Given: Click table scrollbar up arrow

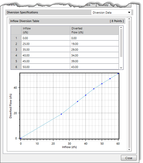Looking at the screenshot, I should click(121, 27).
